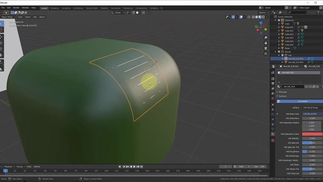This screenshot has width=323, height=182.
Task: Open the Material properties tab
Action: (x=273, y=134)
